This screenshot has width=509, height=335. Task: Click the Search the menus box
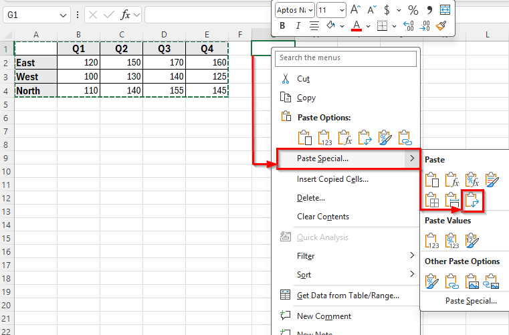346,58
